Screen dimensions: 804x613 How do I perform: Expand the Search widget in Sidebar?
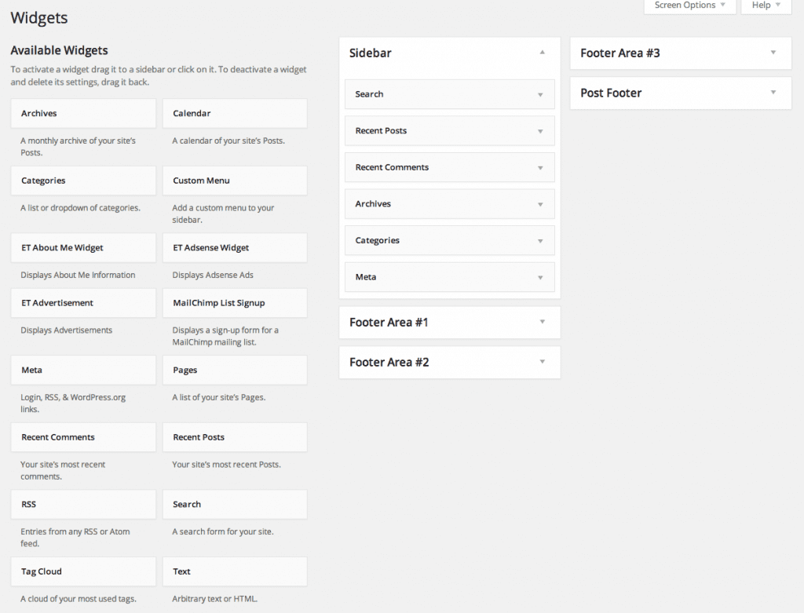[x=540, y=94]
